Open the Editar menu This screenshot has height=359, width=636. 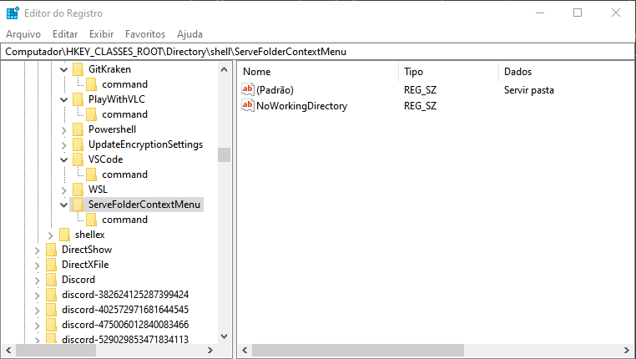point(65,34)
